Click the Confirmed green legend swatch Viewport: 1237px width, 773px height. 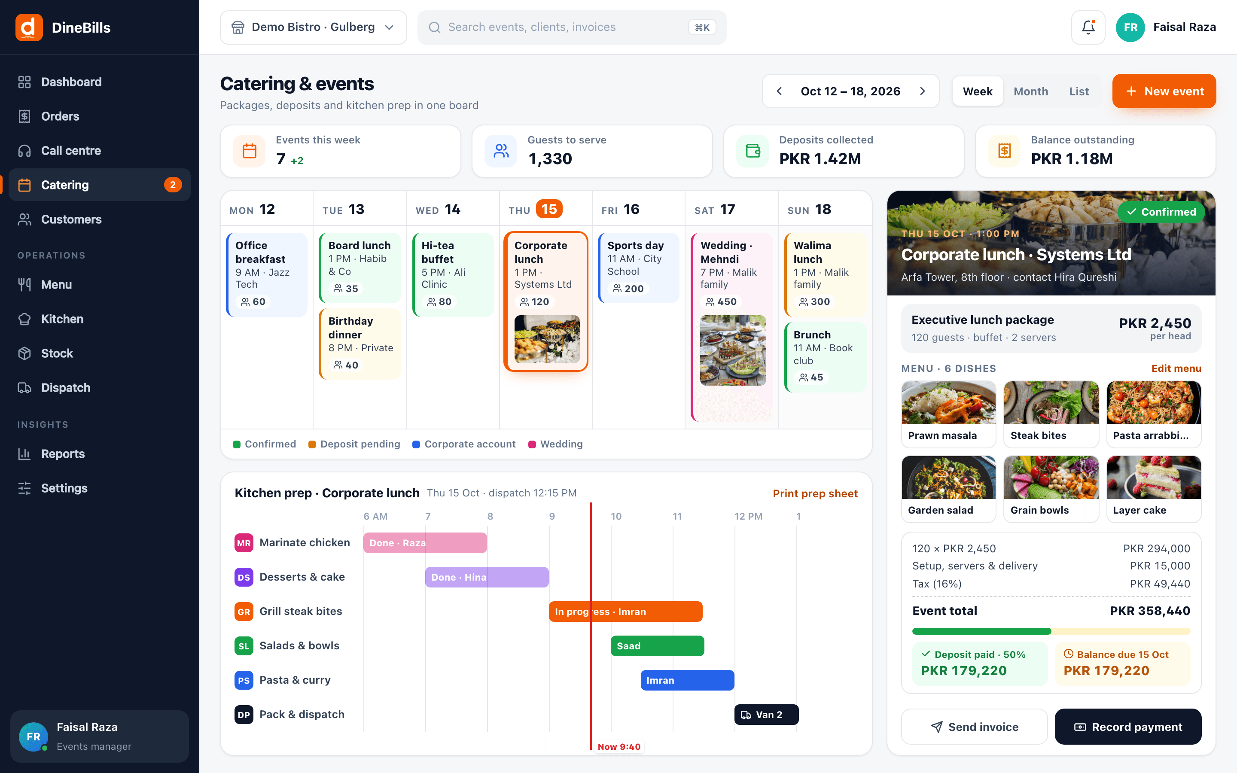[x=237, y=444]
